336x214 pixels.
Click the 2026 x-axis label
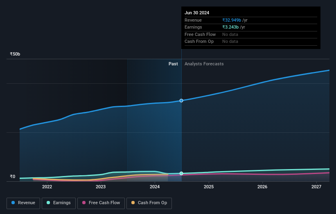coord(262,187)
